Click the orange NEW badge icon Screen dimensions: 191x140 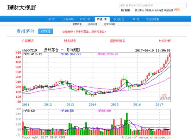[177, 10]
